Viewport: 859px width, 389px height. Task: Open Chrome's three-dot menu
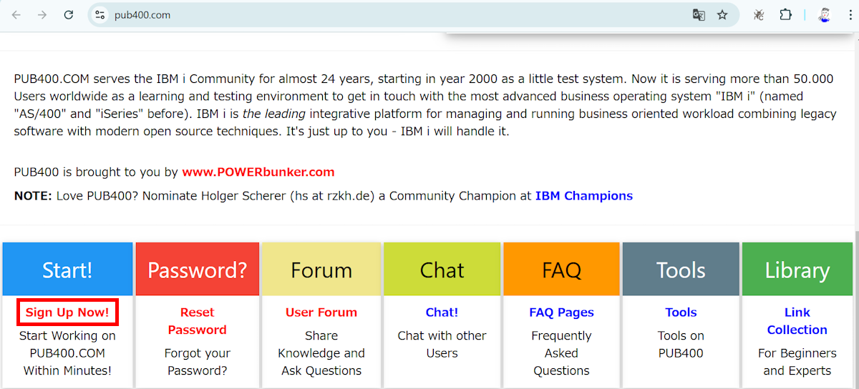pos(849,14)
